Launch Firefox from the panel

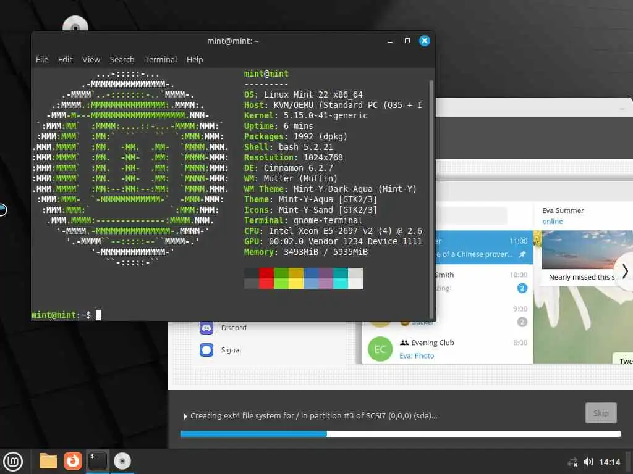tap(73, 461)
